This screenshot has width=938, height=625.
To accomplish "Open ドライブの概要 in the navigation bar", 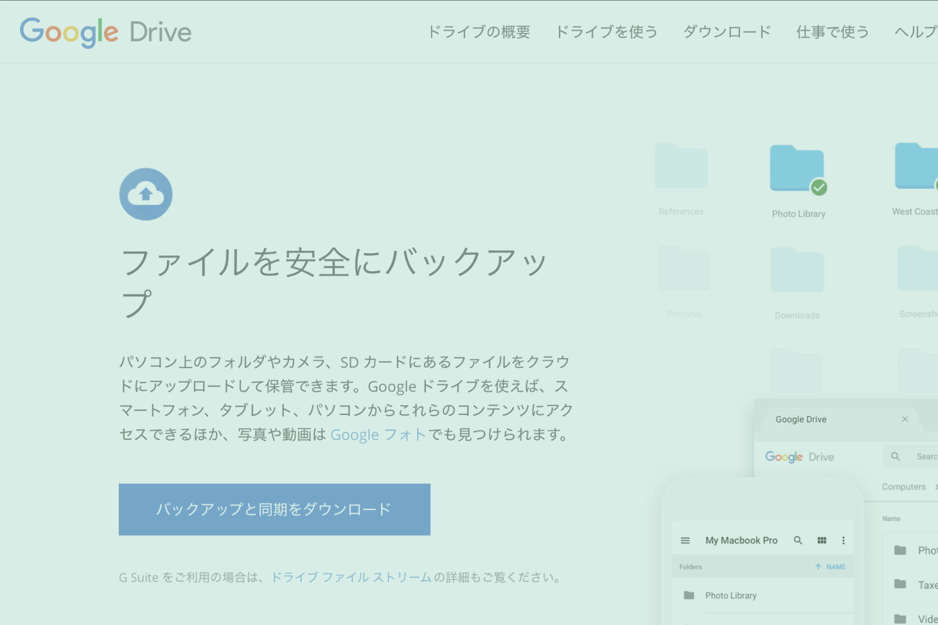I will (x=478, y=32).
